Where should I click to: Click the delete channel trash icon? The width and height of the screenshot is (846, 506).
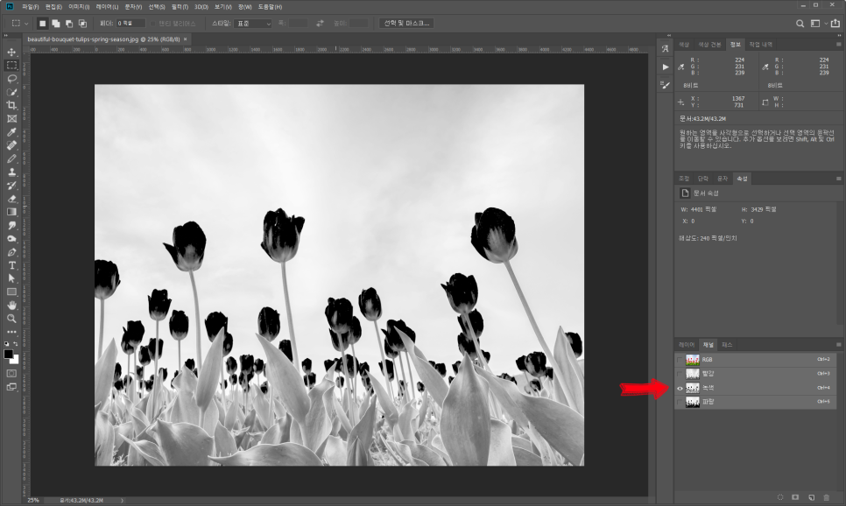coord(826,497)
